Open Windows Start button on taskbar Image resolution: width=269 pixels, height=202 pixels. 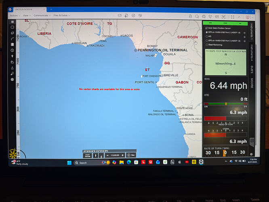point(69,162)
